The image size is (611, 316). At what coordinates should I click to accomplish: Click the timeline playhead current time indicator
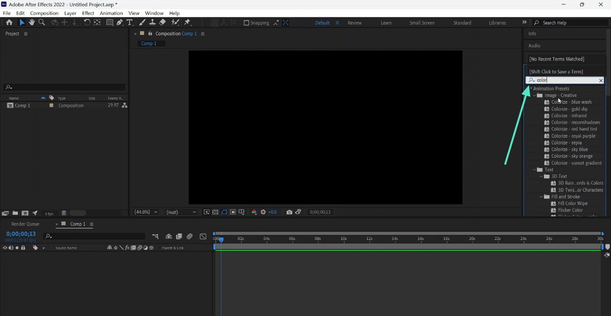[x=221, y=239]
